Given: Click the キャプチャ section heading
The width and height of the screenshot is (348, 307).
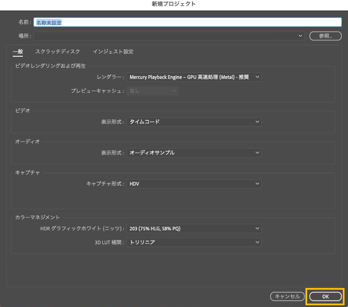Looking at the screenshot, I should point(27,173).
